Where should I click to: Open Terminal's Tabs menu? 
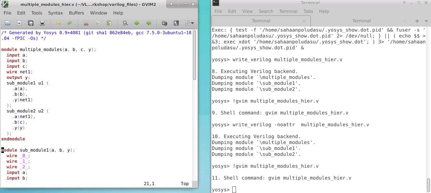click(308, 11)
